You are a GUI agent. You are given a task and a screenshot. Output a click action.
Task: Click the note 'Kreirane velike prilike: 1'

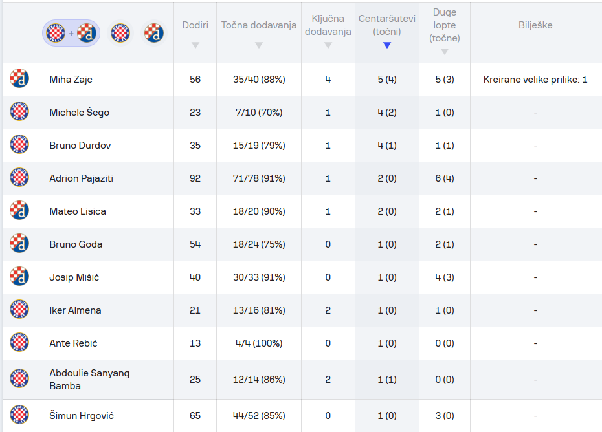click(x=535, y=80)
